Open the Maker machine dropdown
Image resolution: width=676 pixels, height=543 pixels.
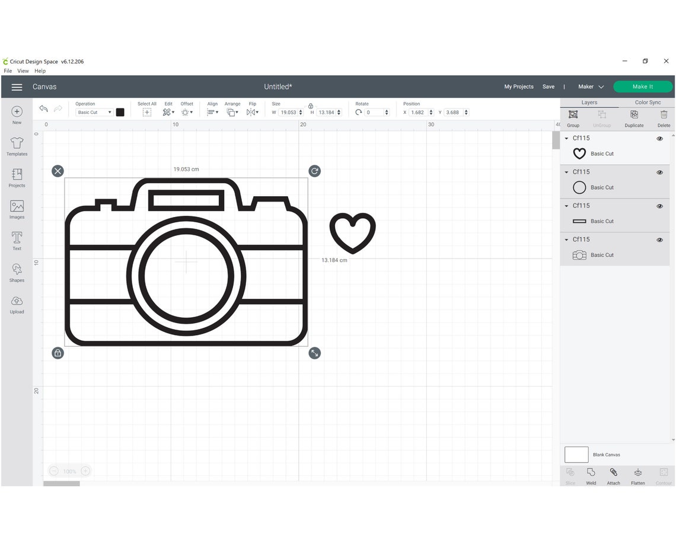(x=591, y=87)
